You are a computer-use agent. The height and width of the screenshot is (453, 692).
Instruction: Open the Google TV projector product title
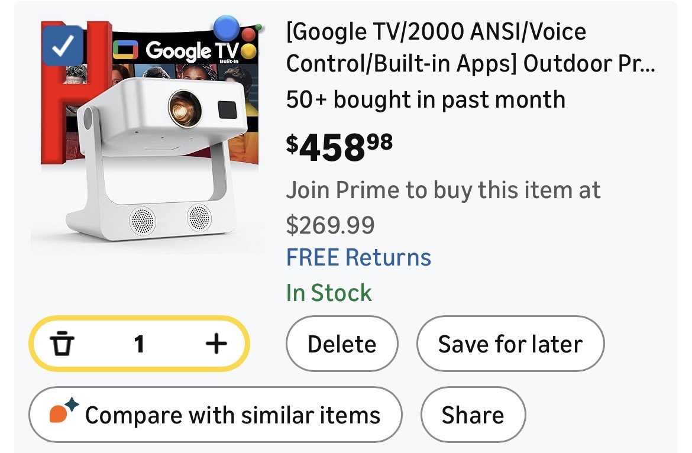pos(470,47)
